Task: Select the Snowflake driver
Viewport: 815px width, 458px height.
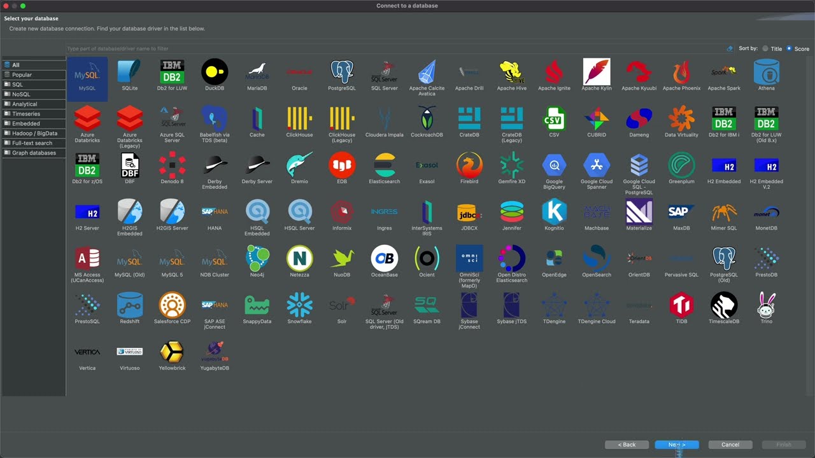Action: pos(299,309)
